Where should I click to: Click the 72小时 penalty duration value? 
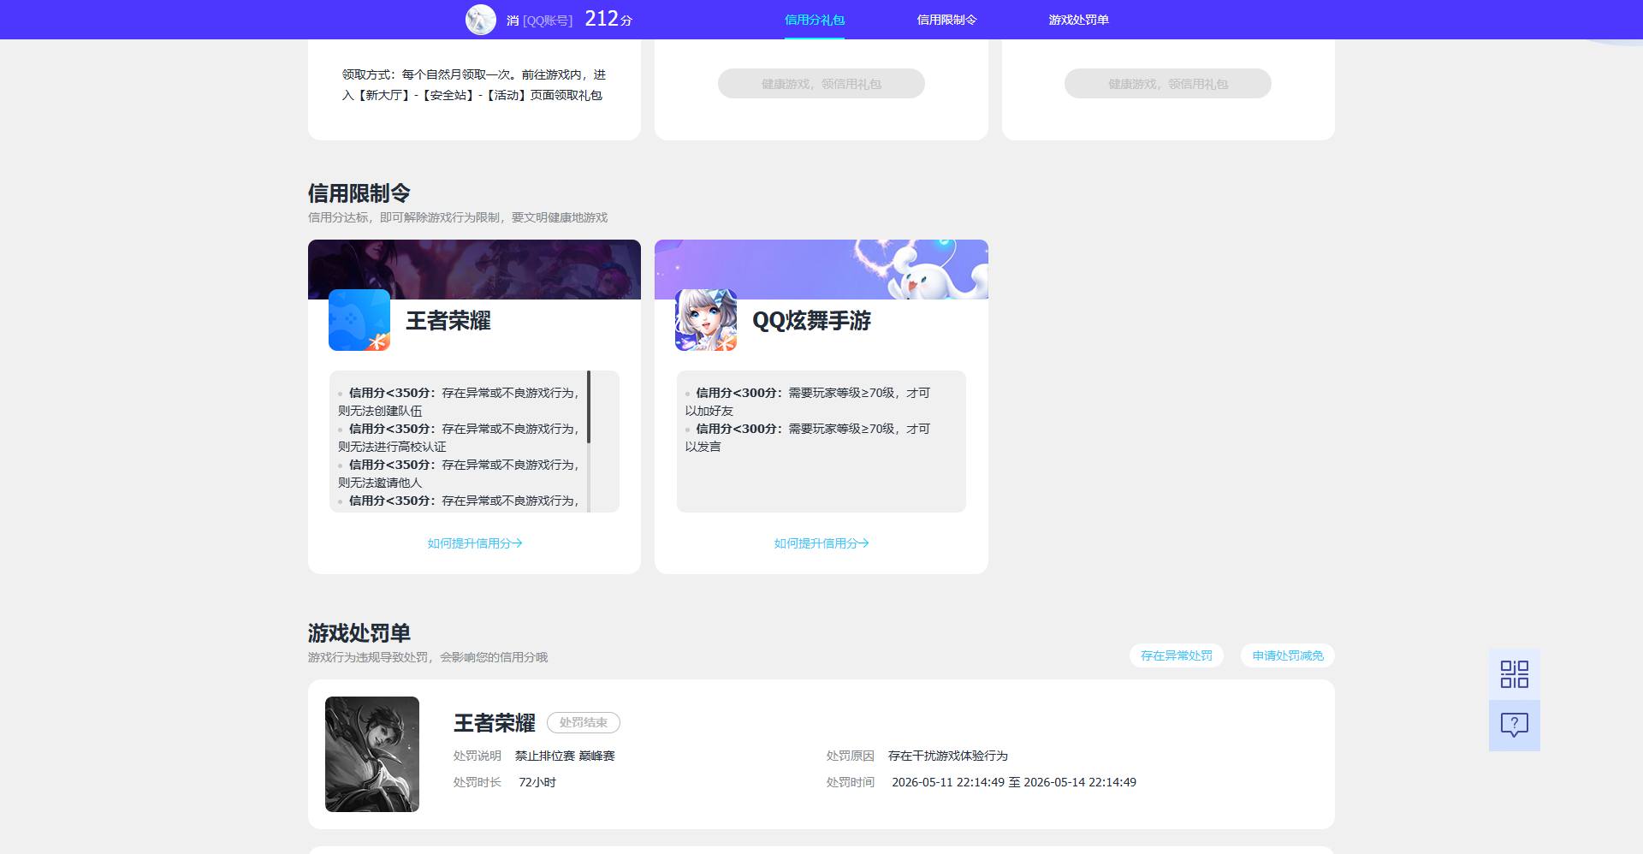pos(537,782)
